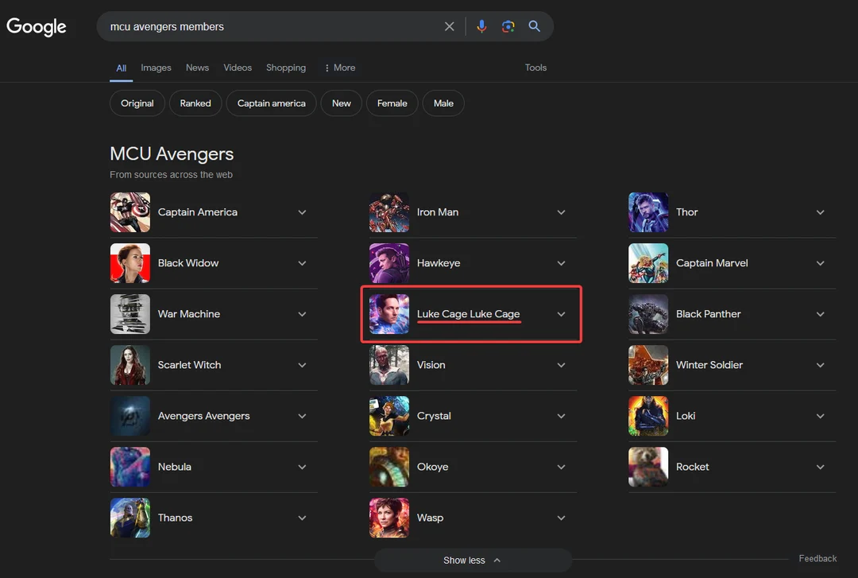This screenshot has width=858, height=578.
Task: Open the Videos tab
Action: tap(238, 68)
